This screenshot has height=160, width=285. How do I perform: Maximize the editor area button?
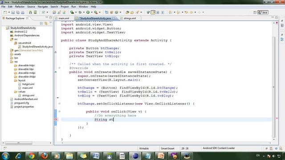click(x=277, y=18)
